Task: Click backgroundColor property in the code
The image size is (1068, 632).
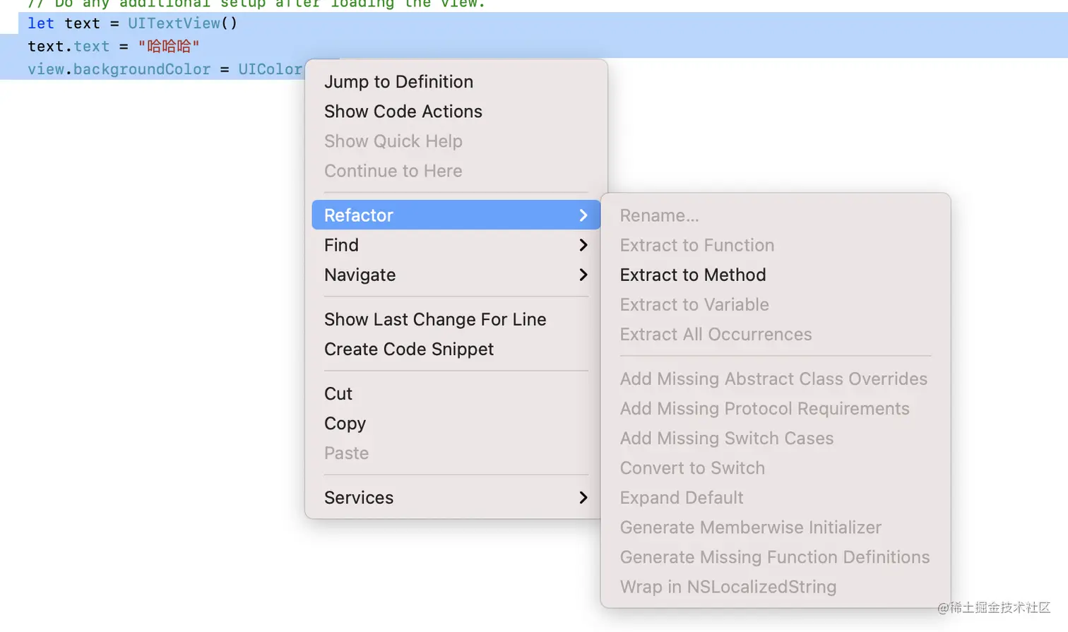Action: (x=141, y=69)
